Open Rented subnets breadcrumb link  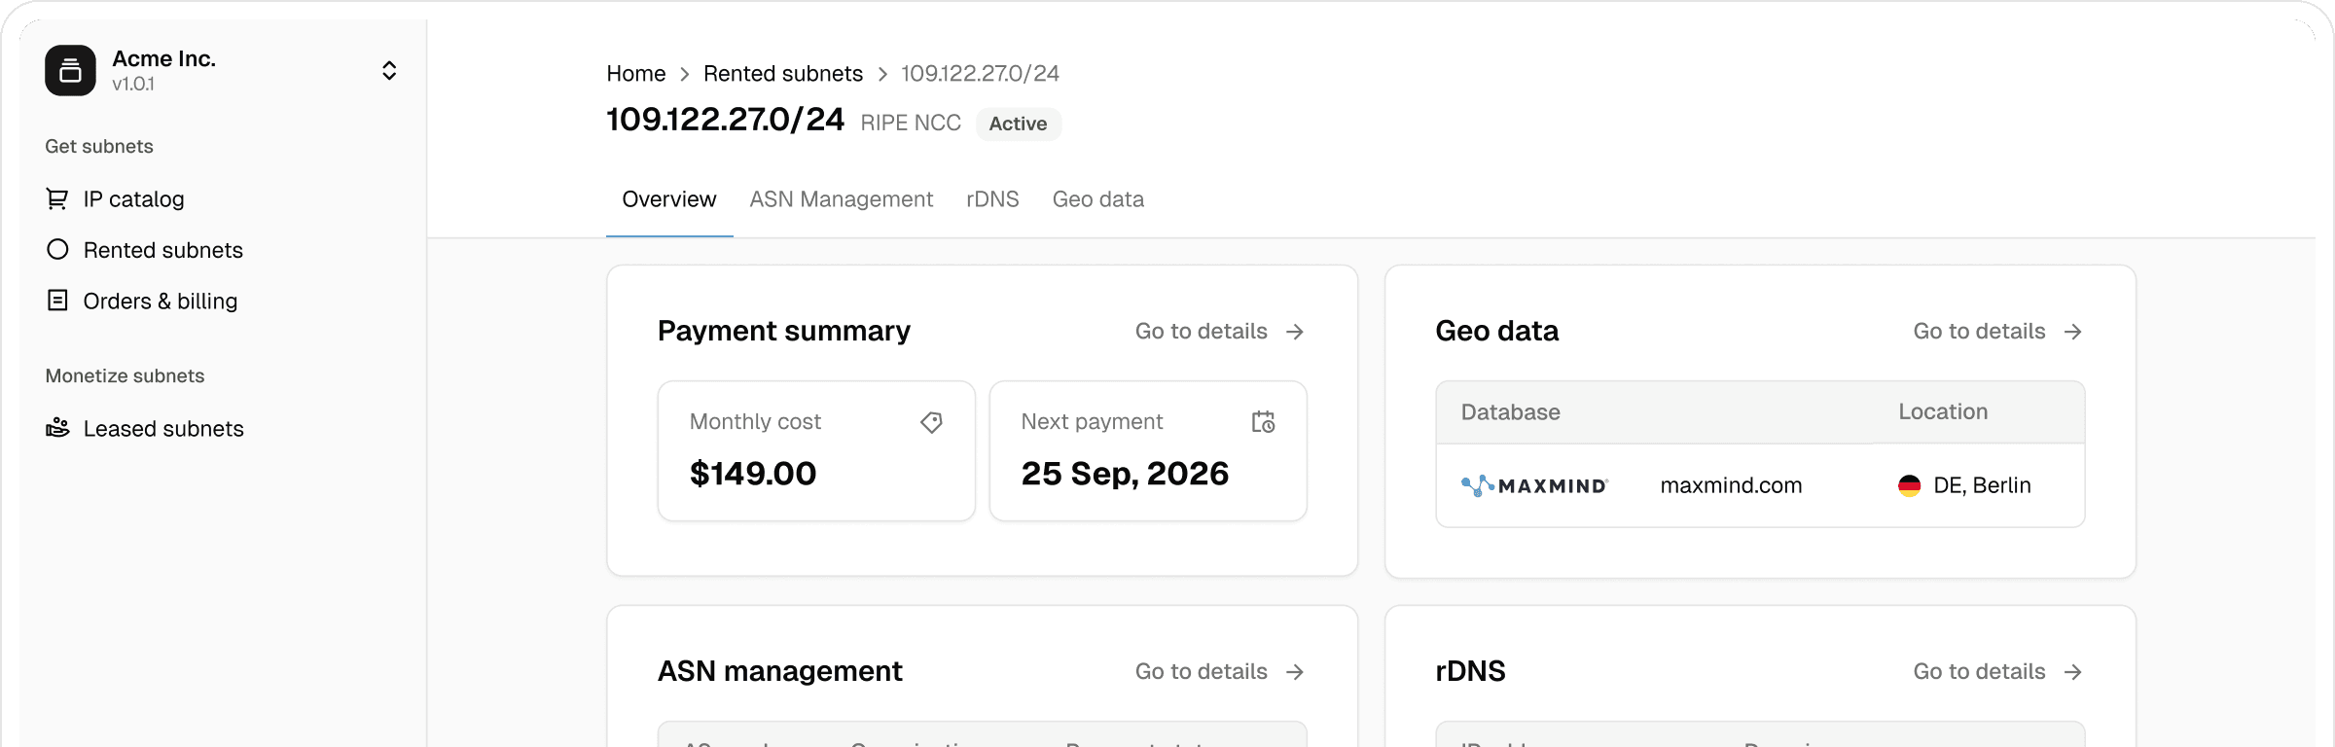click(x=782, y=74)
